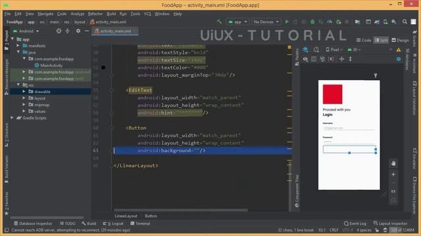Viewport: 421px width, 236px height.
Task: Click the Button breadcrumb
Action: click(x=151, y=216)
